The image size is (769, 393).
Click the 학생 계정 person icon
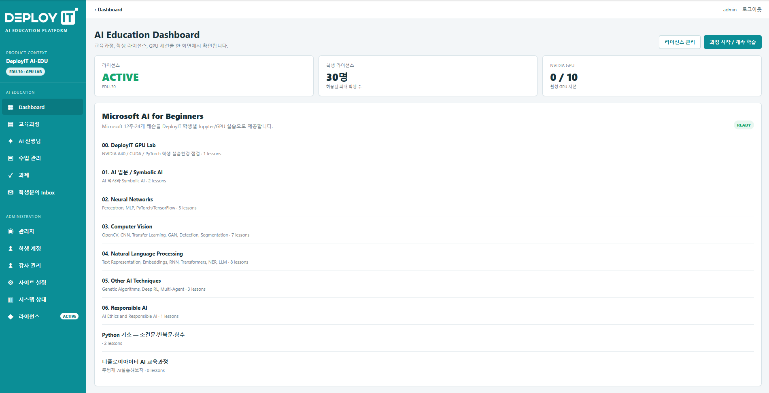(11, 249)
